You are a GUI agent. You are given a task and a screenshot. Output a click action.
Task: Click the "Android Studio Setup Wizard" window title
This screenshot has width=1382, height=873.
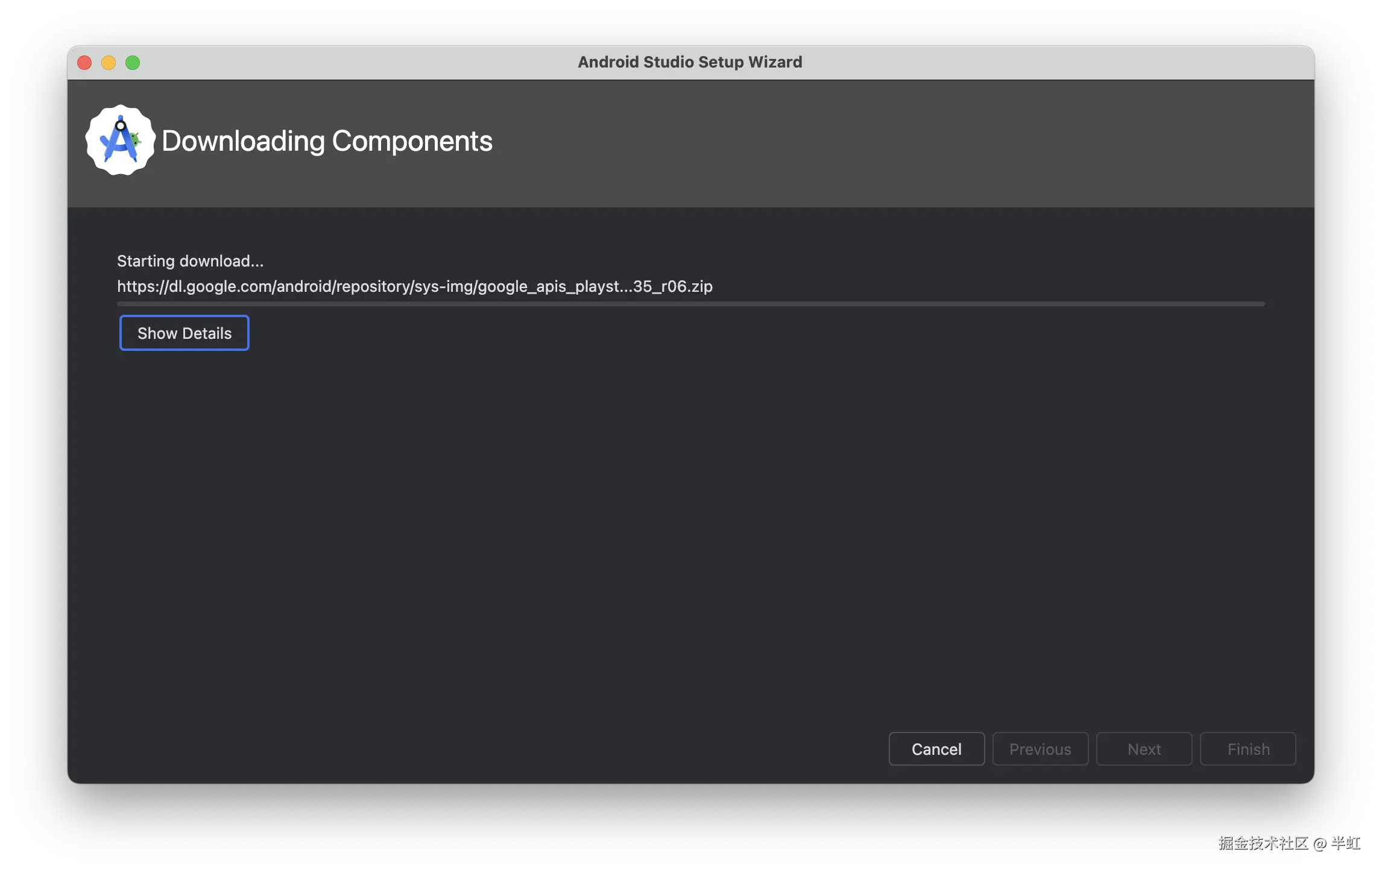click(x=690, y=62)
